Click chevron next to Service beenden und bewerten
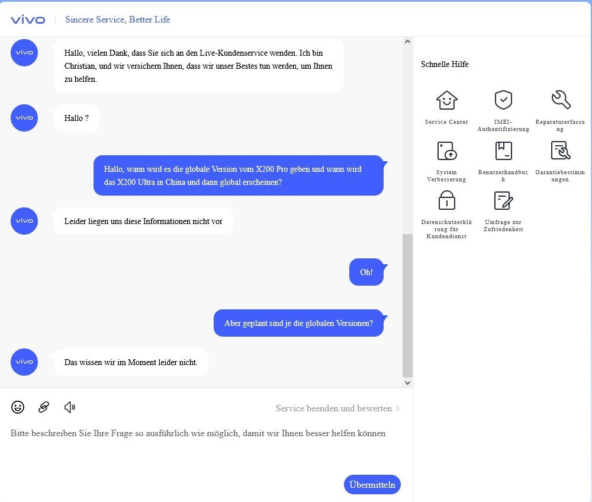Screen dimensions: 592x502 (398, 408)
